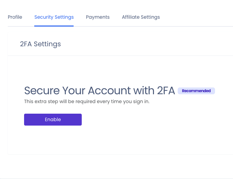Open the Profile tab
233x179 pixels.
click(15, 17)
